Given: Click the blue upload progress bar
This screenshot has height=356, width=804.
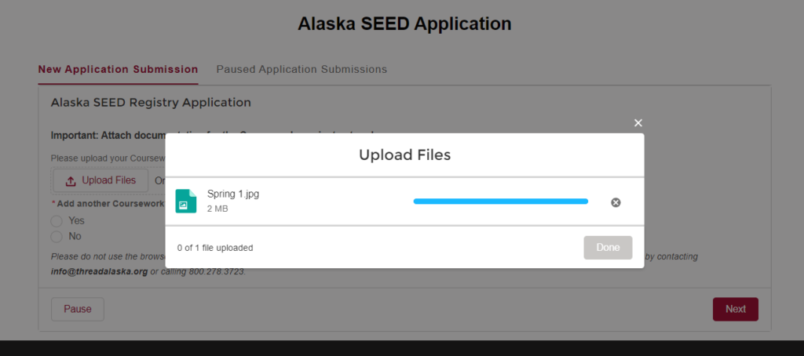Looking at the screenshot, I should pyautogui.click(x=500, y=202).
